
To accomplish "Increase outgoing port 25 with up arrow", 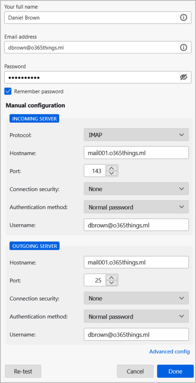I will coord(111,278).
